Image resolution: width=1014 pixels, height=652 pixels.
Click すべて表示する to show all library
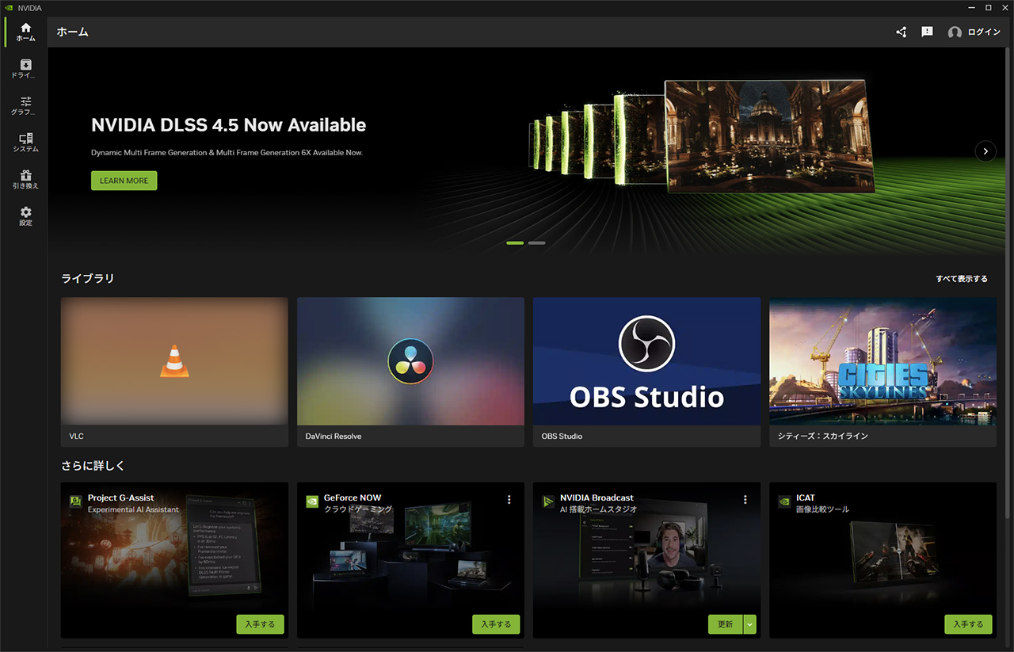point(961,279)
